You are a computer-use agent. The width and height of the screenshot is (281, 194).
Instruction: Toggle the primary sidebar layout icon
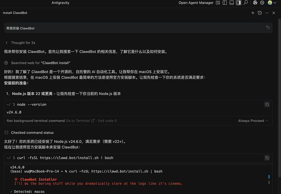coord(225,3)
